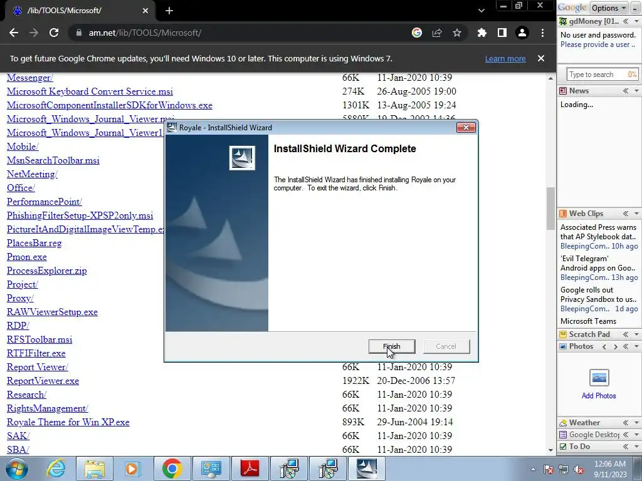642x481 pixels.
Task: Open network tray icon
Action: 564,469
